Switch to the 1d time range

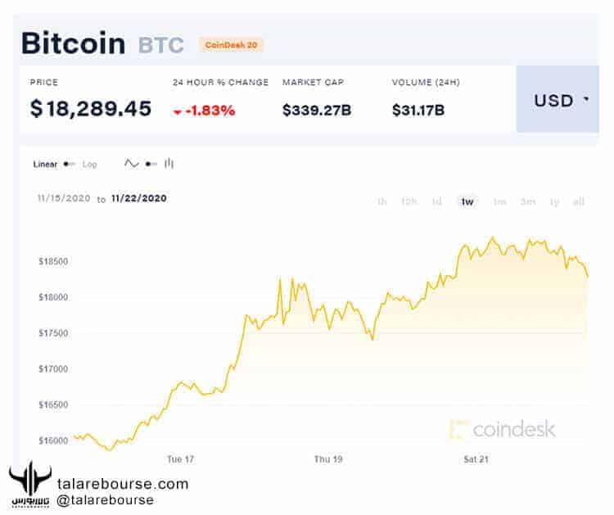[437, 201]
